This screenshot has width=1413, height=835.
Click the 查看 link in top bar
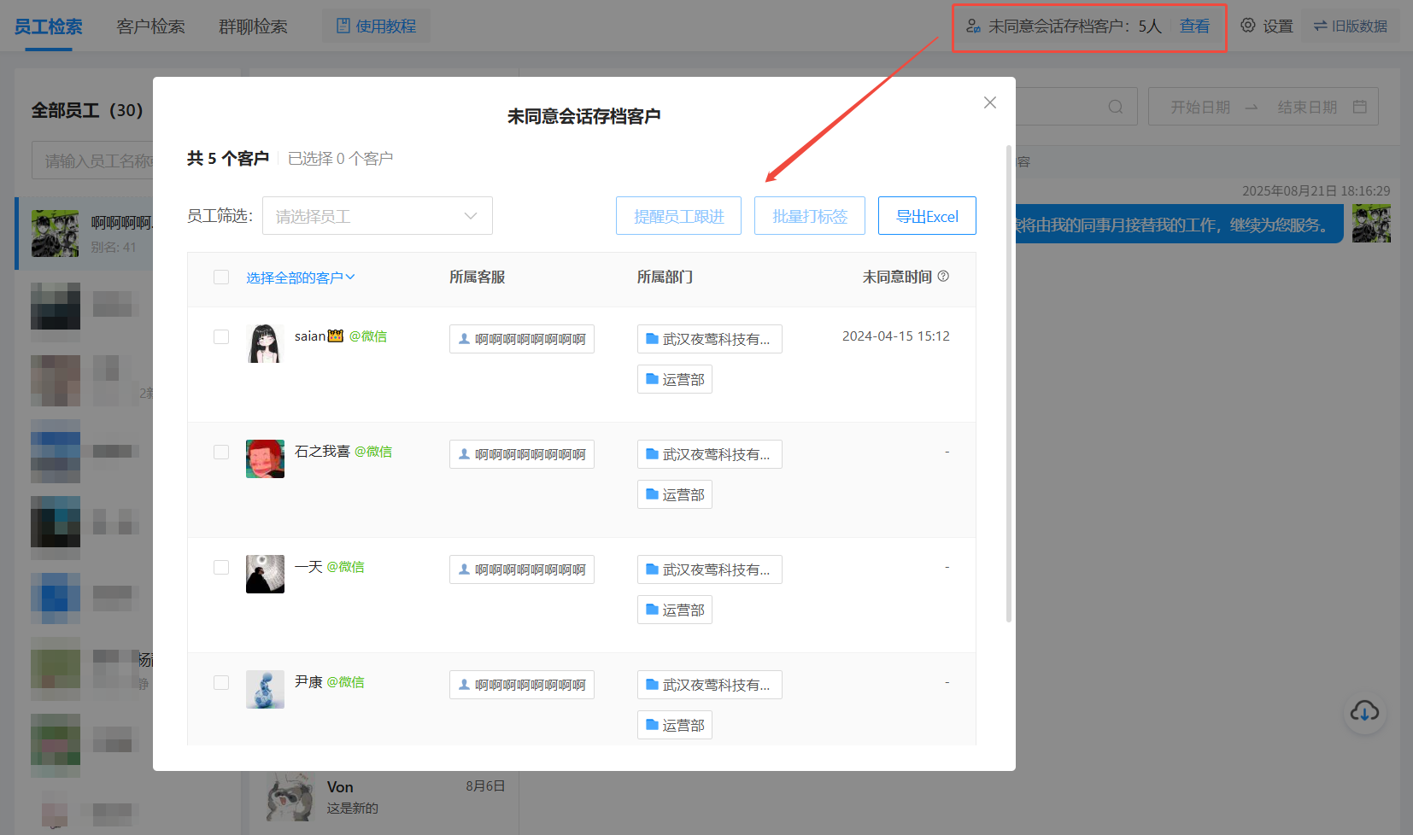tap(1194, 26)
